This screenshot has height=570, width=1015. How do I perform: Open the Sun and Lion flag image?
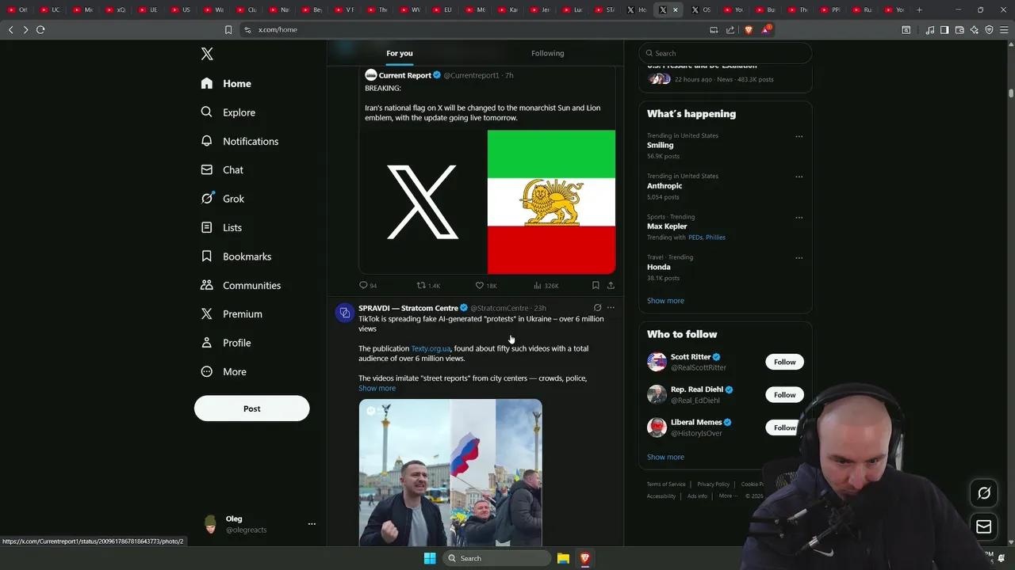point(551,202)
